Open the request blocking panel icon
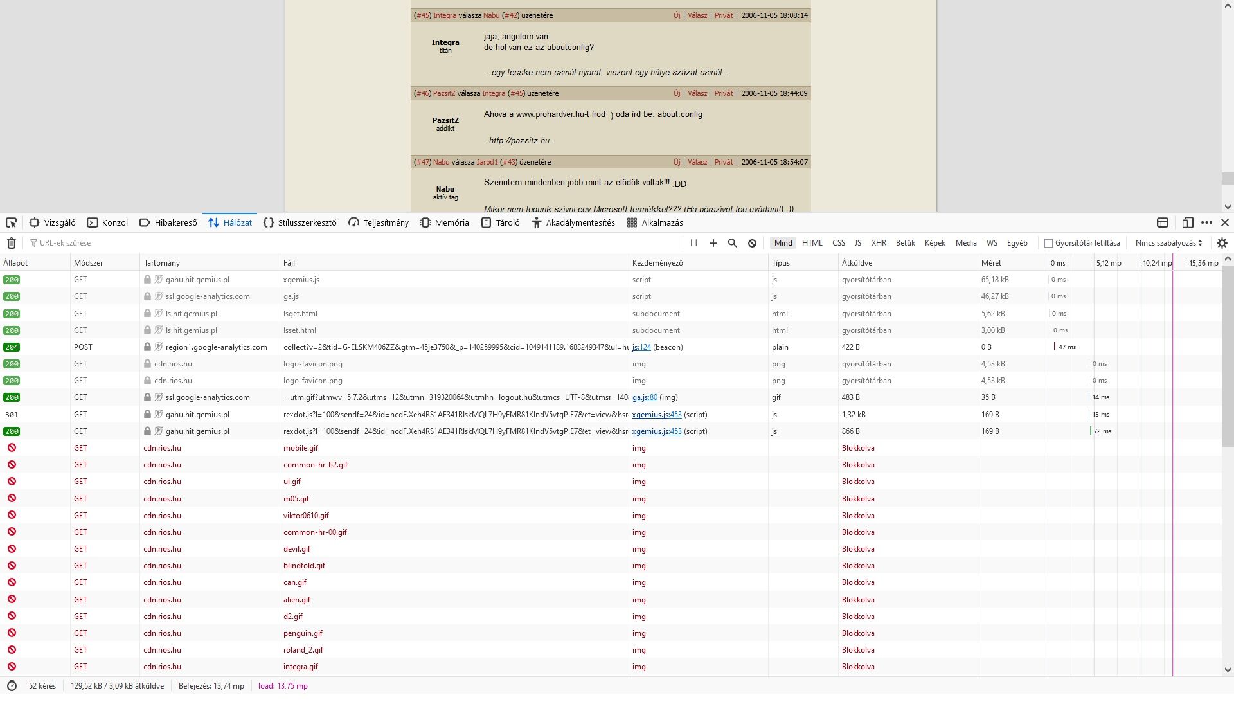The height and width of the screenshot is (702, 1234). 752,243
